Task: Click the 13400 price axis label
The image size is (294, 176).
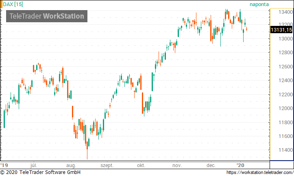Action: [285, 12]
